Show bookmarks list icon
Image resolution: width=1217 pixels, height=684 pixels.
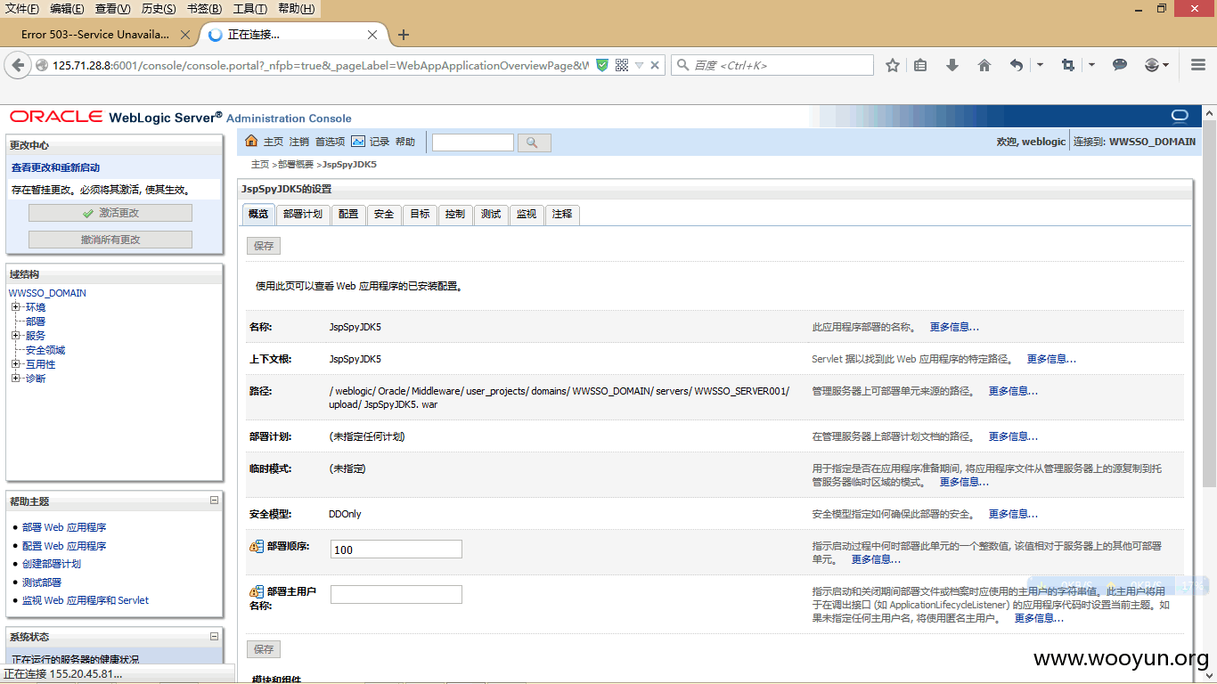click(921, 65)
